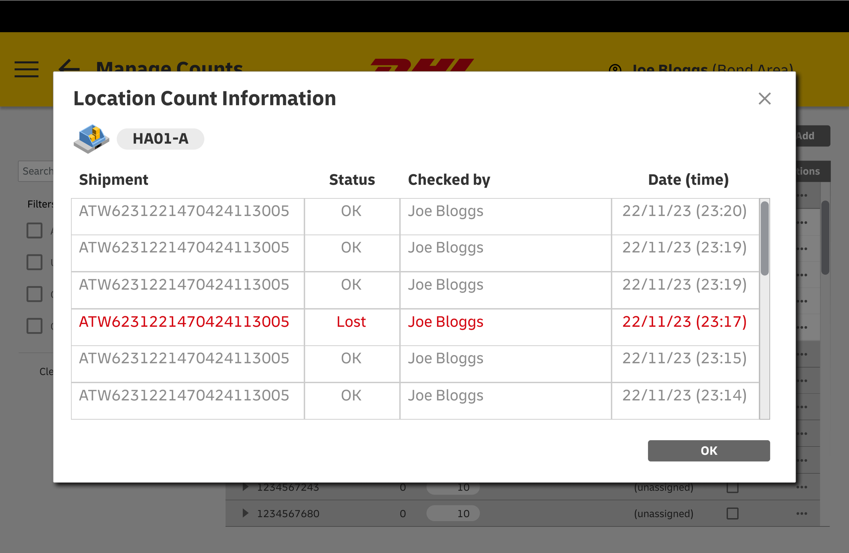
Task: Open the hamburger menu
Action: (x=26, y=69)
